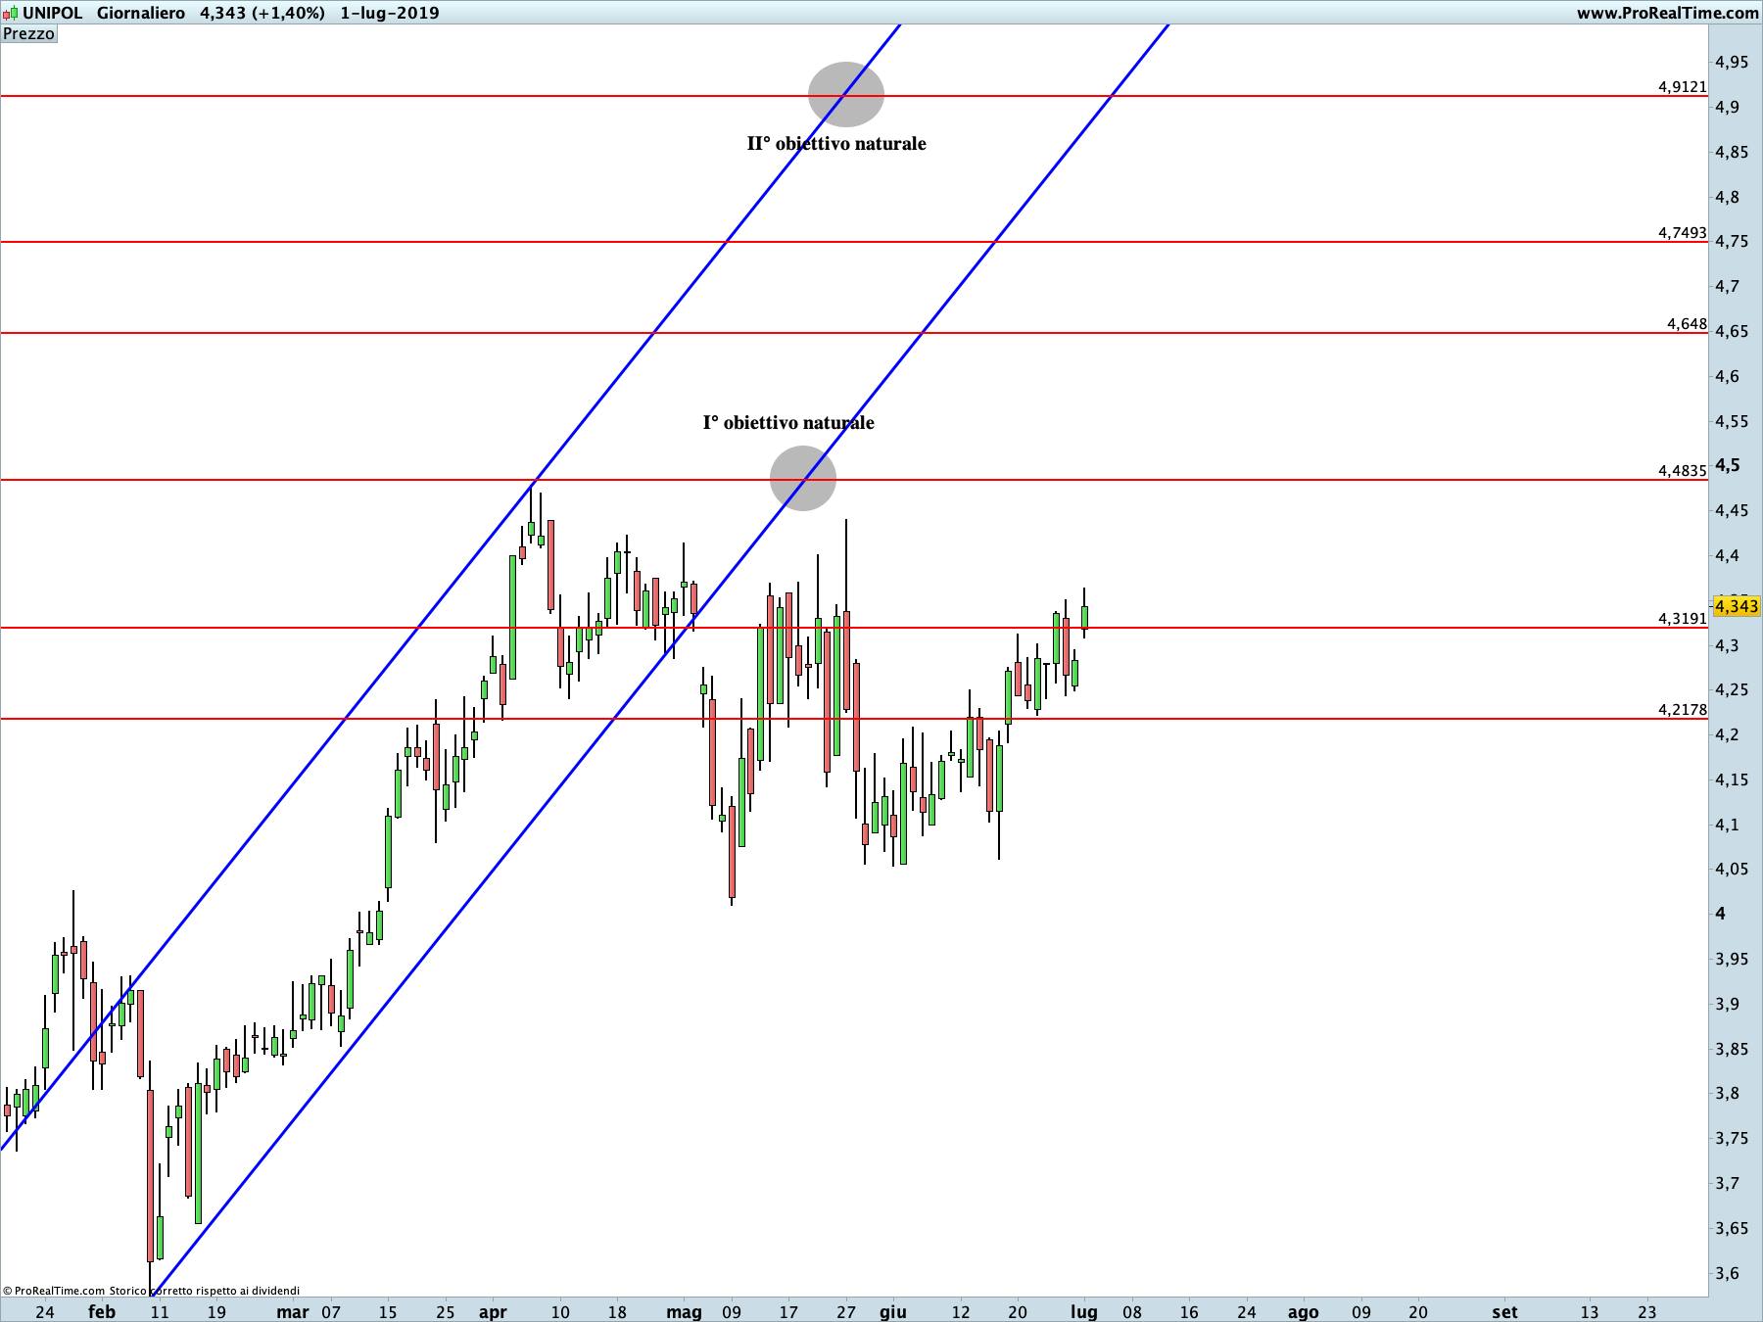The height and width of the screenshot is (1322, 1763).
Task: Click the 1-lug-2019 date in header
Action: click(x=390, y=13)
